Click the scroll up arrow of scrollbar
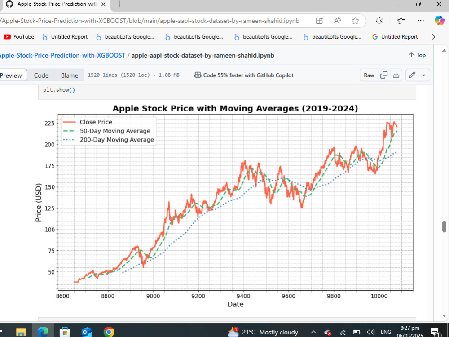 pyautogui.click(x=444, y=51)
